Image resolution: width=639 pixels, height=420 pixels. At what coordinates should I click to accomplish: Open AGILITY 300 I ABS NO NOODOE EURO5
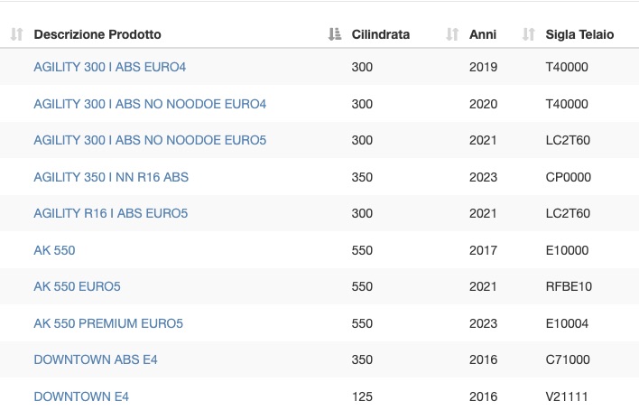(x=150, y=140)
